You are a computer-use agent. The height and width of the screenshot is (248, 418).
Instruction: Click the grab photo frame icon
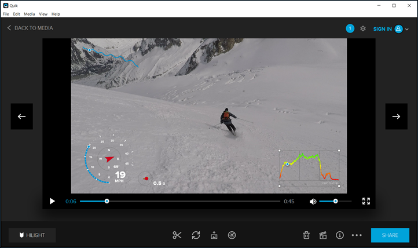point(214,235)
